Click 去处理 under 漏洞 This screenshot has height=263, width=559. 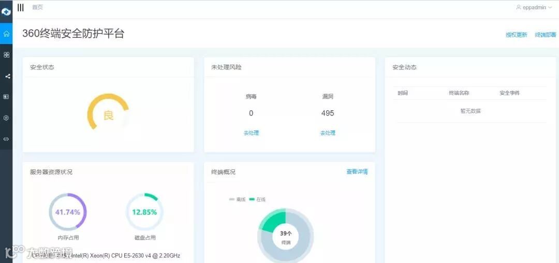[328, 133]
